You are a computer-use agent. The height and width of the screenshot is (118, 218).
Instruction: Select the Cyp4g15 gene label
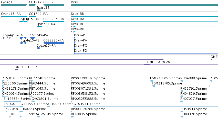(x=8, y=2)
